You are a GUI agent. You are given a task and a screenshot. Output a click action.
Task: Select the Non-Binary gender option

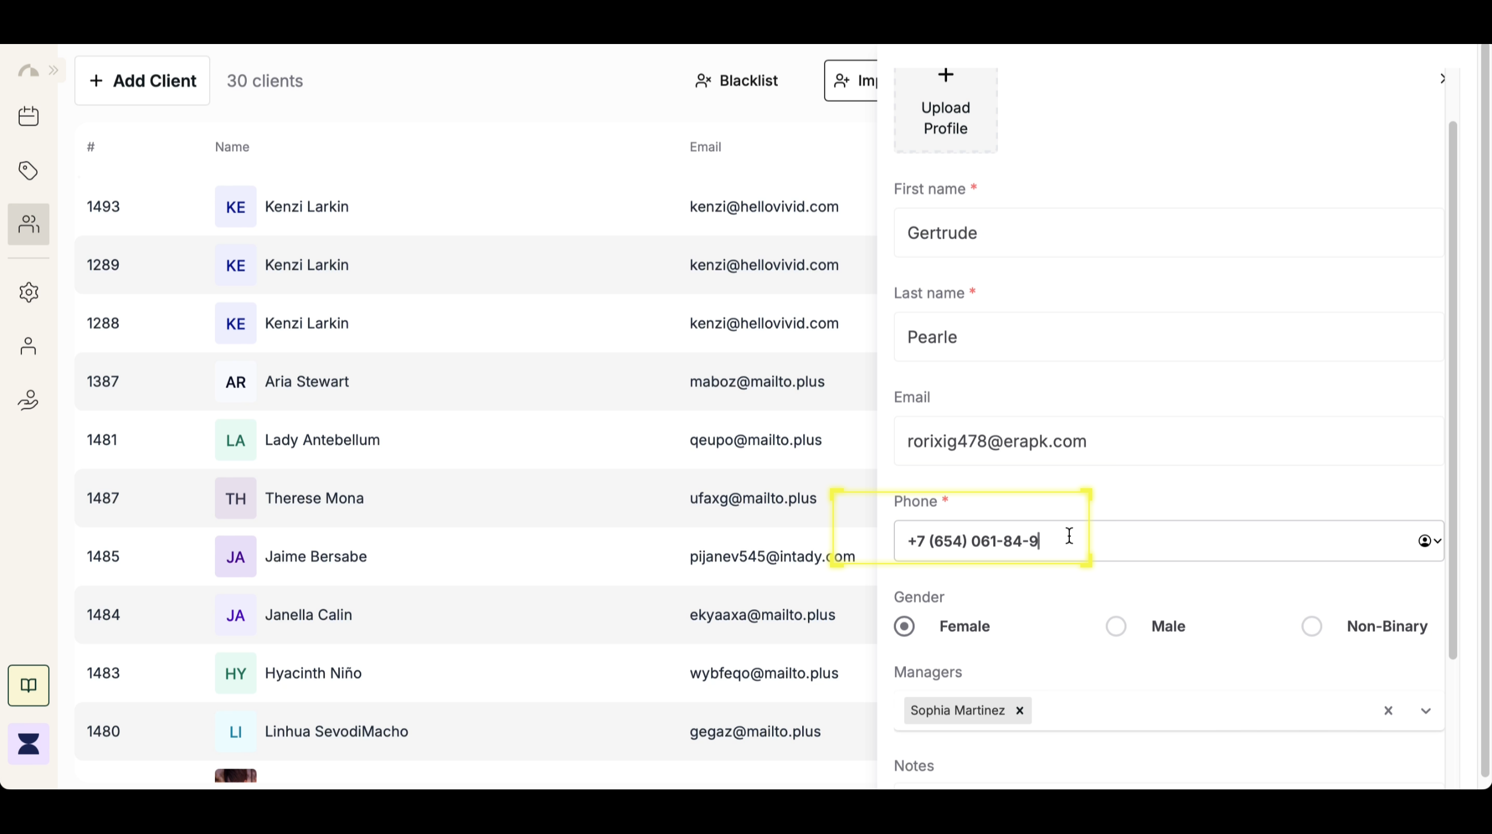coord(1312,626)
